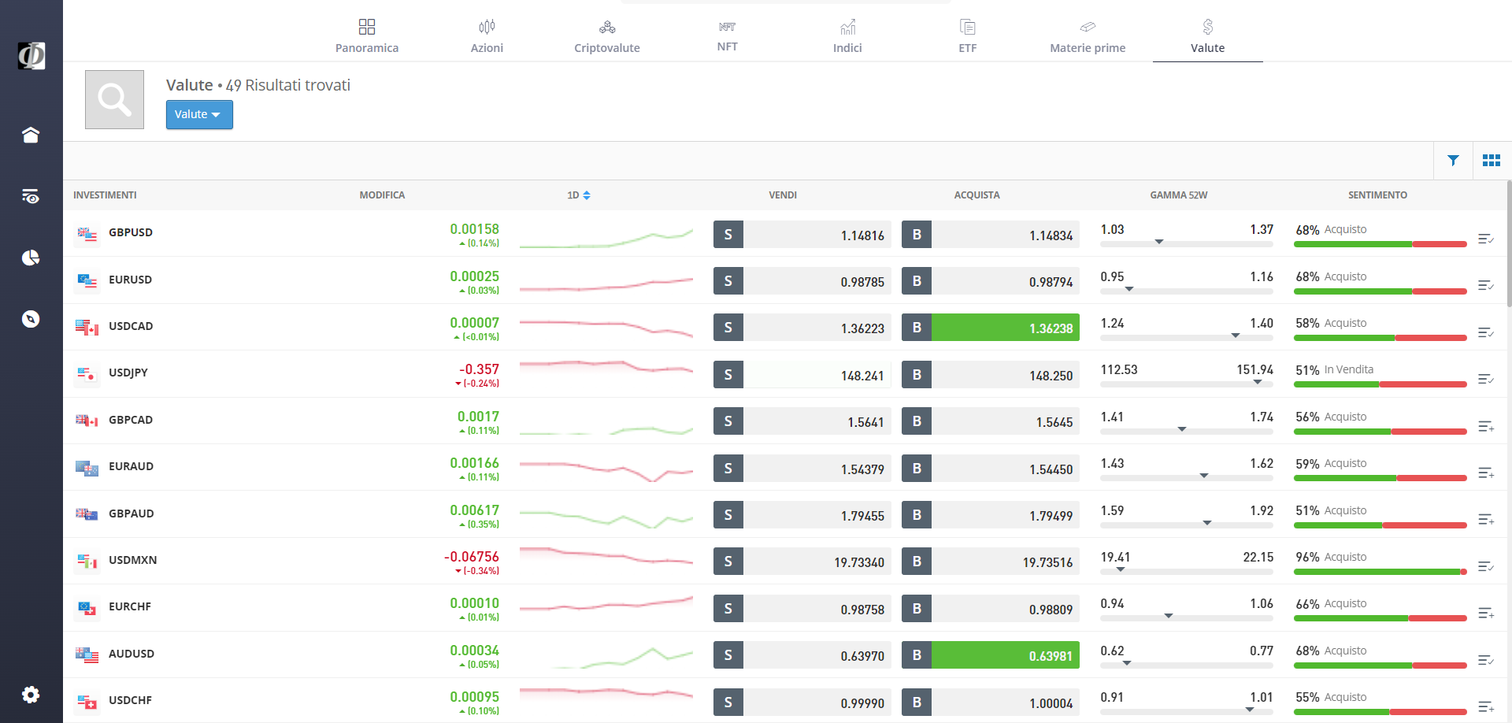The image size is (1512, 723).
Task: Click USDMXN sentiment bar
Action: 1380,572
